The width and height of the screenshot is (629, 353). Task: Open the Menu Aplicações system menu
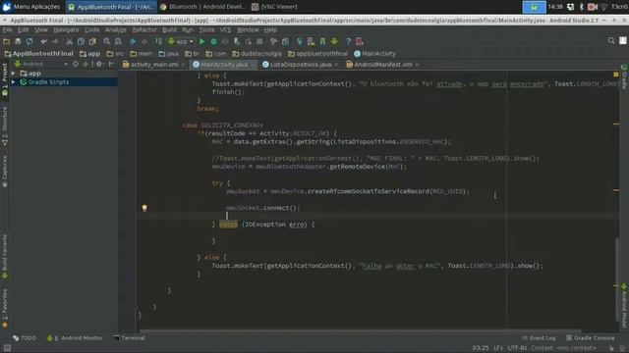(x=31, y=7)
